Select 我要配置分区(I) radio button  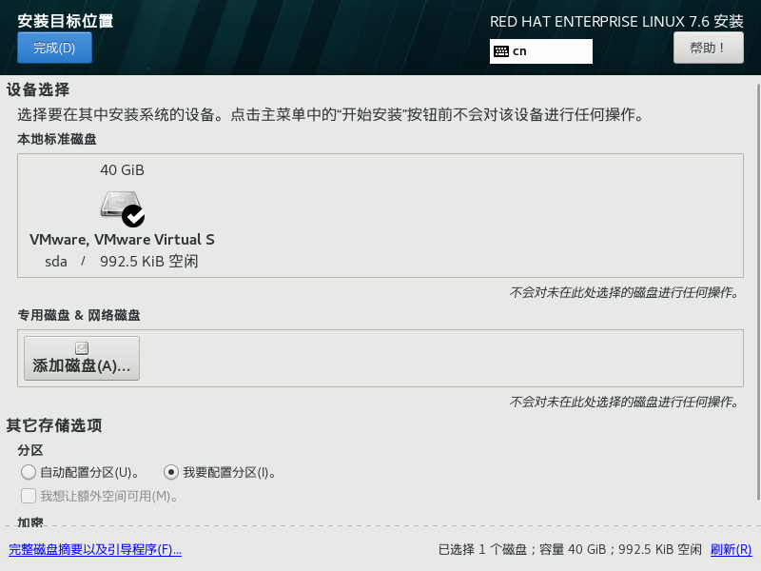(x=171, y=472)
